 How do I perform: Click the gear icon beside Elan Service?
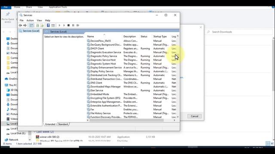coord(89,90)
